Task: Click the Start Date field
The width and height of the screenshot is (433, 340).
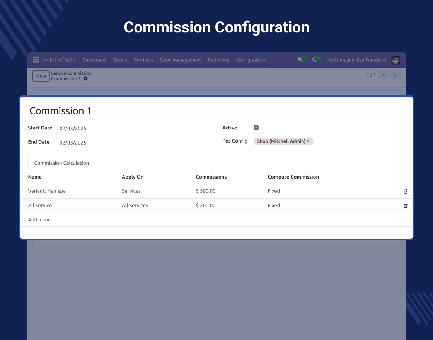Action: (73, 128)
